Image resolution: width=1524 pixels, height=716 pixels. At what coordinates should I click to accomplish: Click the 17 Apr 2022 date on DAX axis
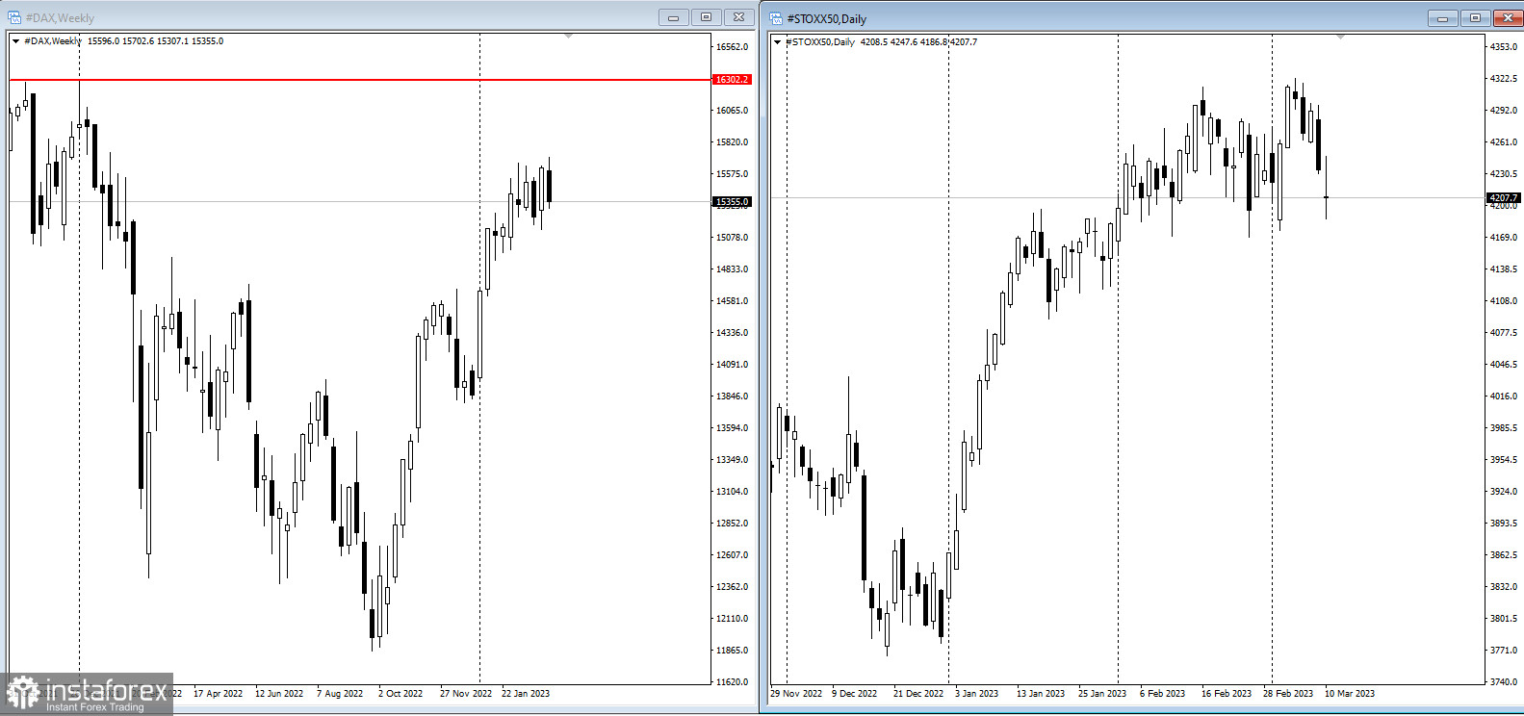pyautogui.click(x=218, y=694)
